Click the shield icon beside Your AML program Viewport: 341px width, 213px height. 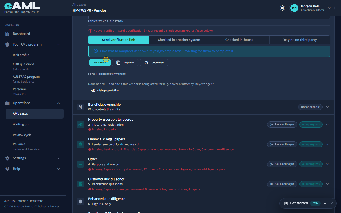[7, 44]
